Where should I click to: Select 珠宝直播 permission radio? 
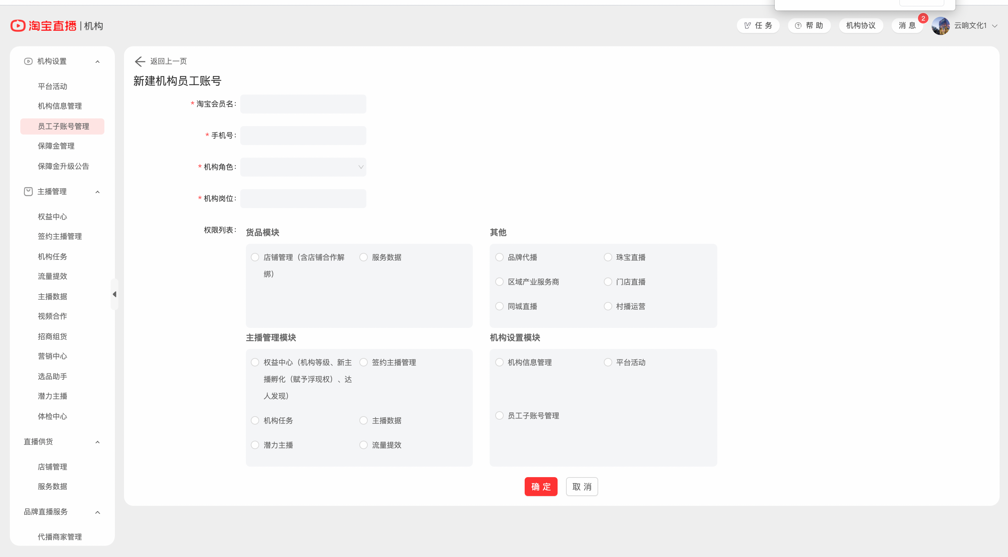608,257
